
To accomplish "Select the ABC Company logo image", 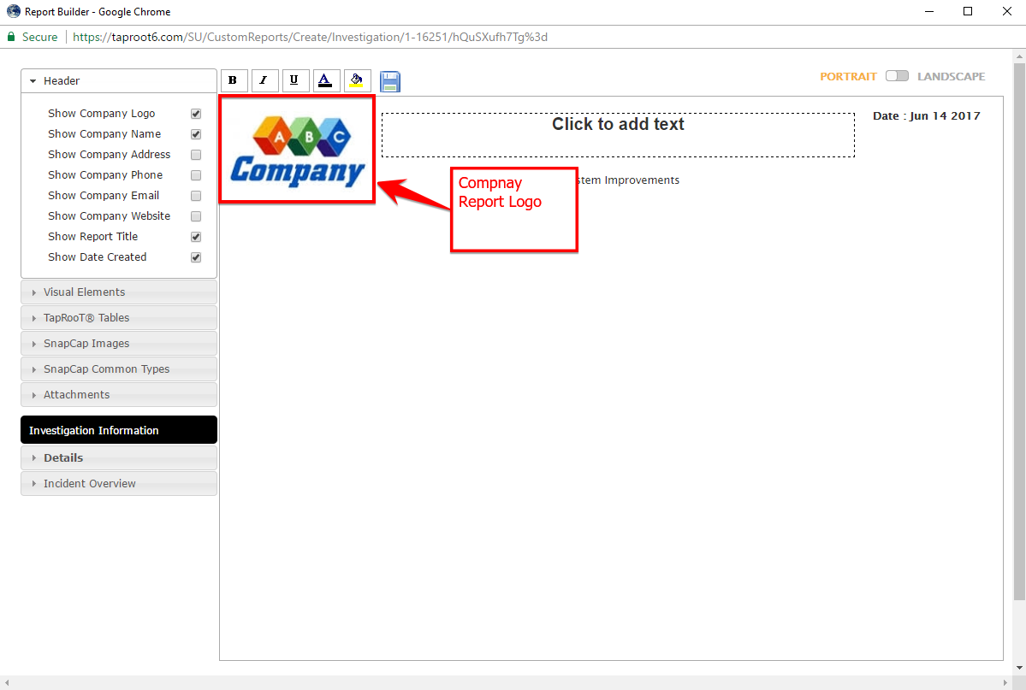I will point(297,150).
